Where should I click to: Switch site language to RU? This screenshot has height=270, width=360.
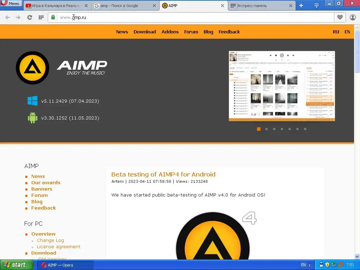336,32
